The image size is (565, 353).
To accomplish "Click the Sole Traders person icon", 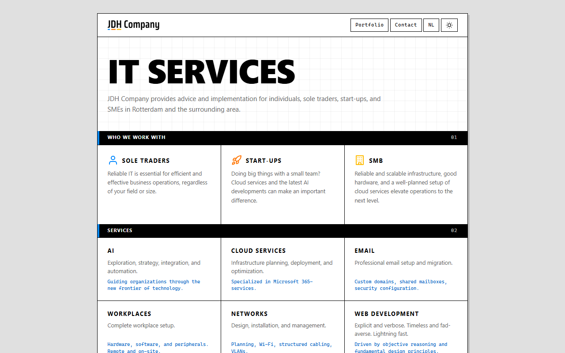I will point(113,160).
